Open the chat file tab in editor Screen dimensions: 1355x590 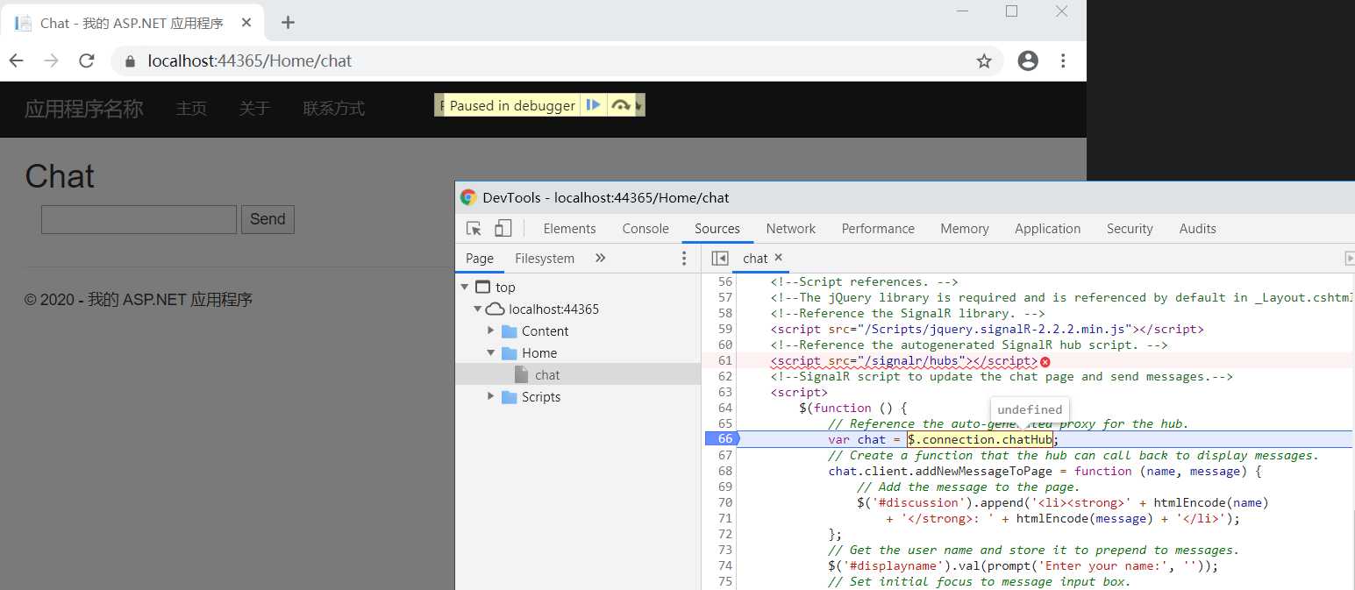click(755, 258)
